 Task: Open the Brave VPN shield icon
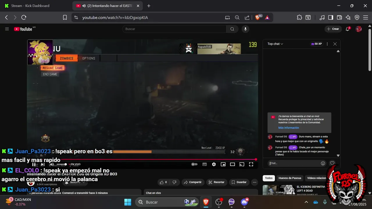pyautogui.click(x=357, y=17)
